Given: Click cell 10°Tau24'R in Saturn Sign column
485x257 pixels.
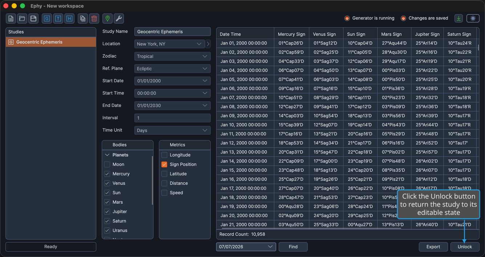Looking at the screenshot, I should coord(460,43).
